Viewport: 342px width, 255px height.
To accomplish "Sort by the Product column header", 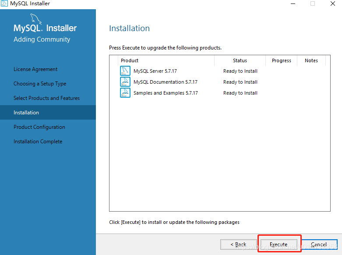I will click(166, 60).
